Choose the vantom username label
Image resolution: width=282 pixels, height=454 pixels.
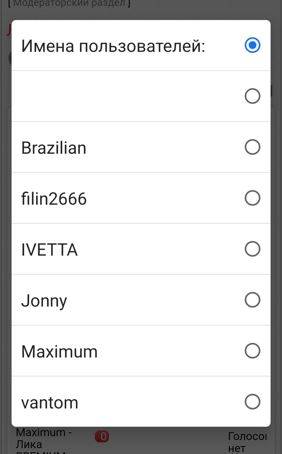pyautogui.click(x=50, y=403)
